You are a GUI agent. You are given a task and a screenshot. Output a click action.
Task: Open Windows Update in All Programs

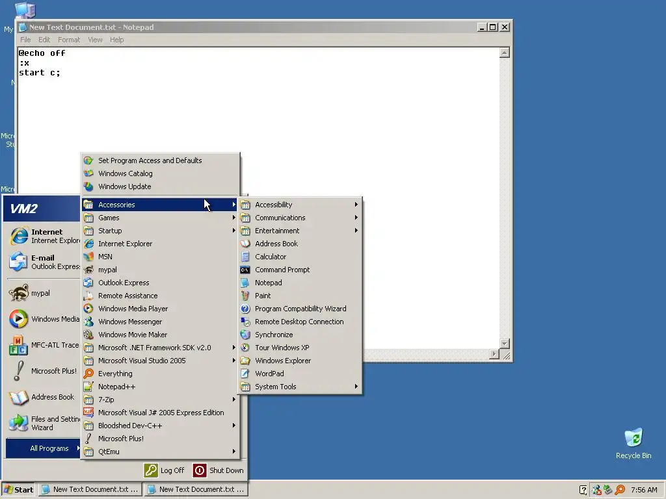tap(161, 186)
